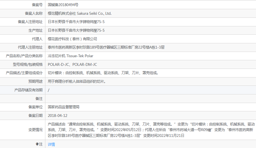The image size is (256, 148).
Task: Click the 备案人名称 label
Action: click(34, 14)
